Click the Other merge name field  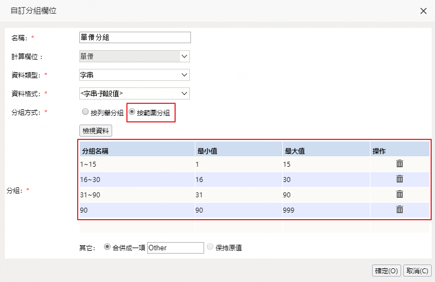pyautogui.click(x=175, y=248)
